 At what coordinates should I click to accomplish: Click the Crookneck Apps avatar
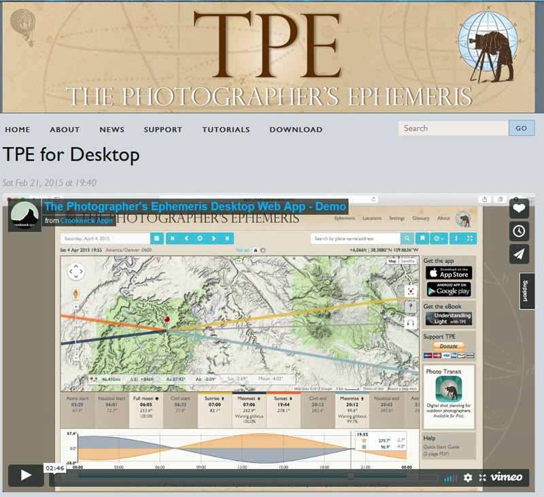[x=24, y=215]
